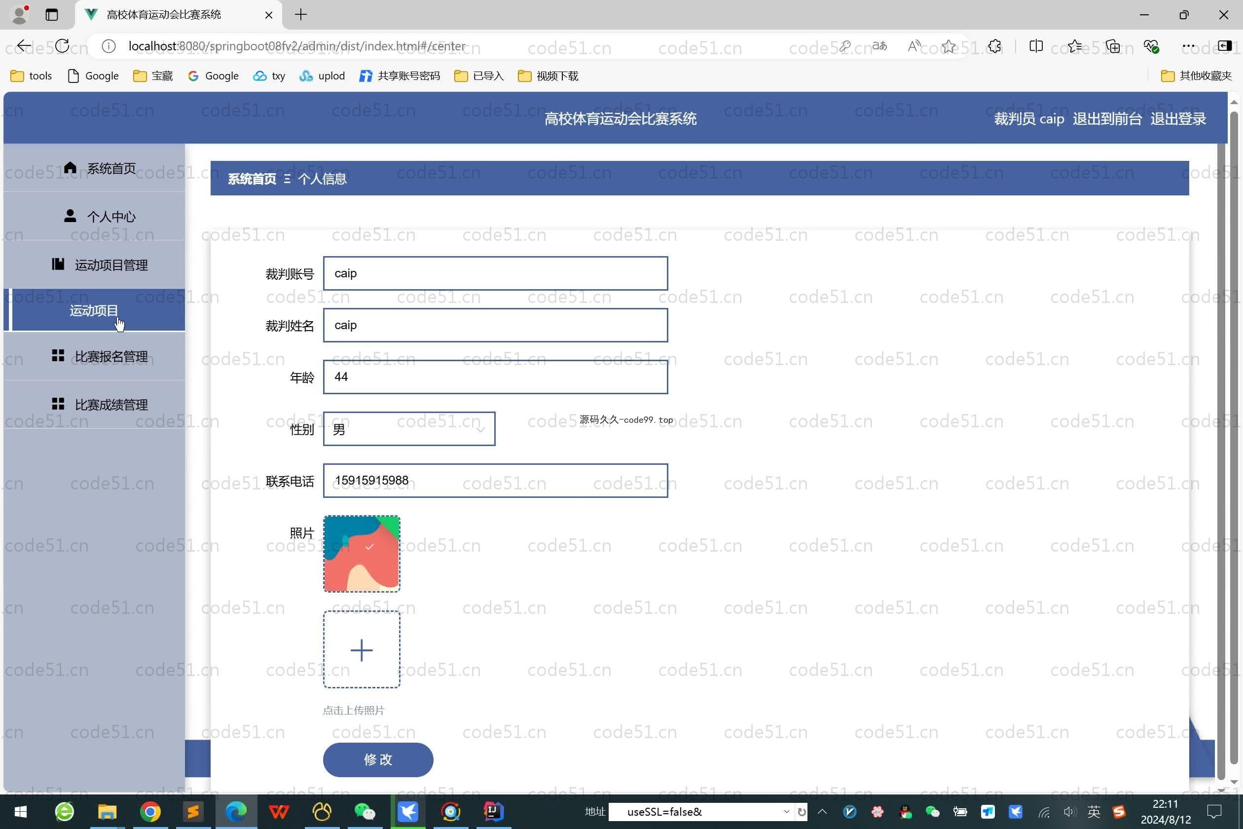This screenshot has width=1243, height=829.
Task: Click 裁判员 caip user label
Action: [1028, 119]
